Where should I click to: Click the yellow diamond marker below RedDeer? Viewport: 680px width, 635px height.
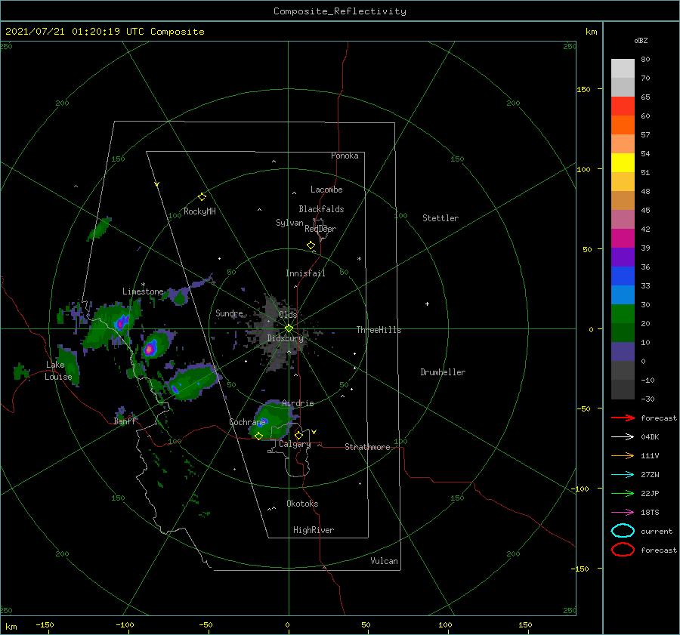point(311,245)
